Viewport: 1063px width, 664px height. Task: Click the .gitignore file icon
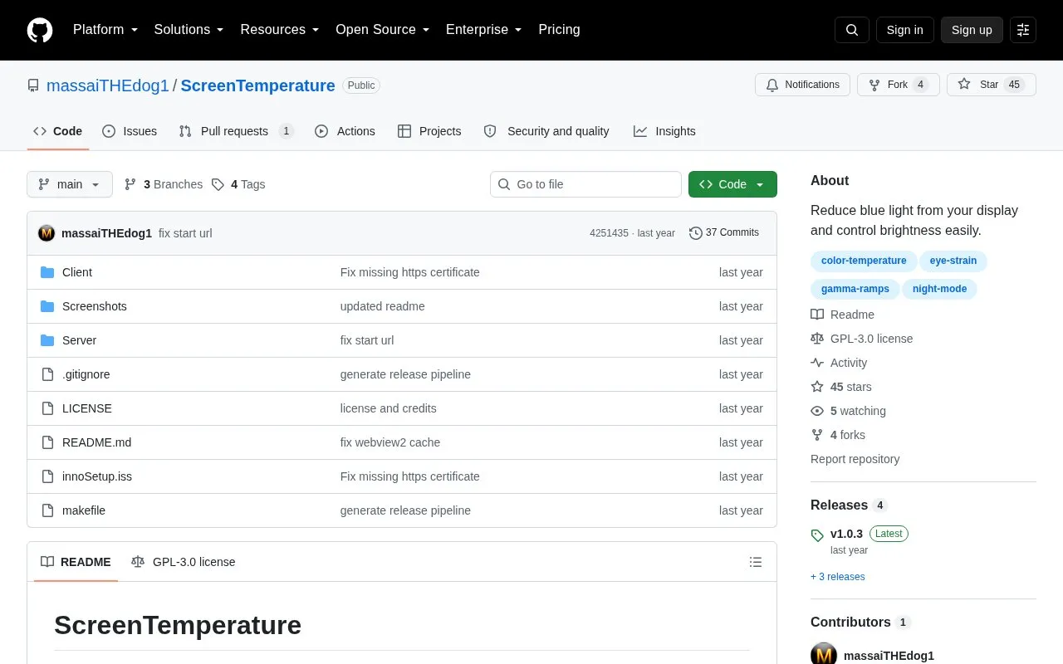click(x=47, y=374)
